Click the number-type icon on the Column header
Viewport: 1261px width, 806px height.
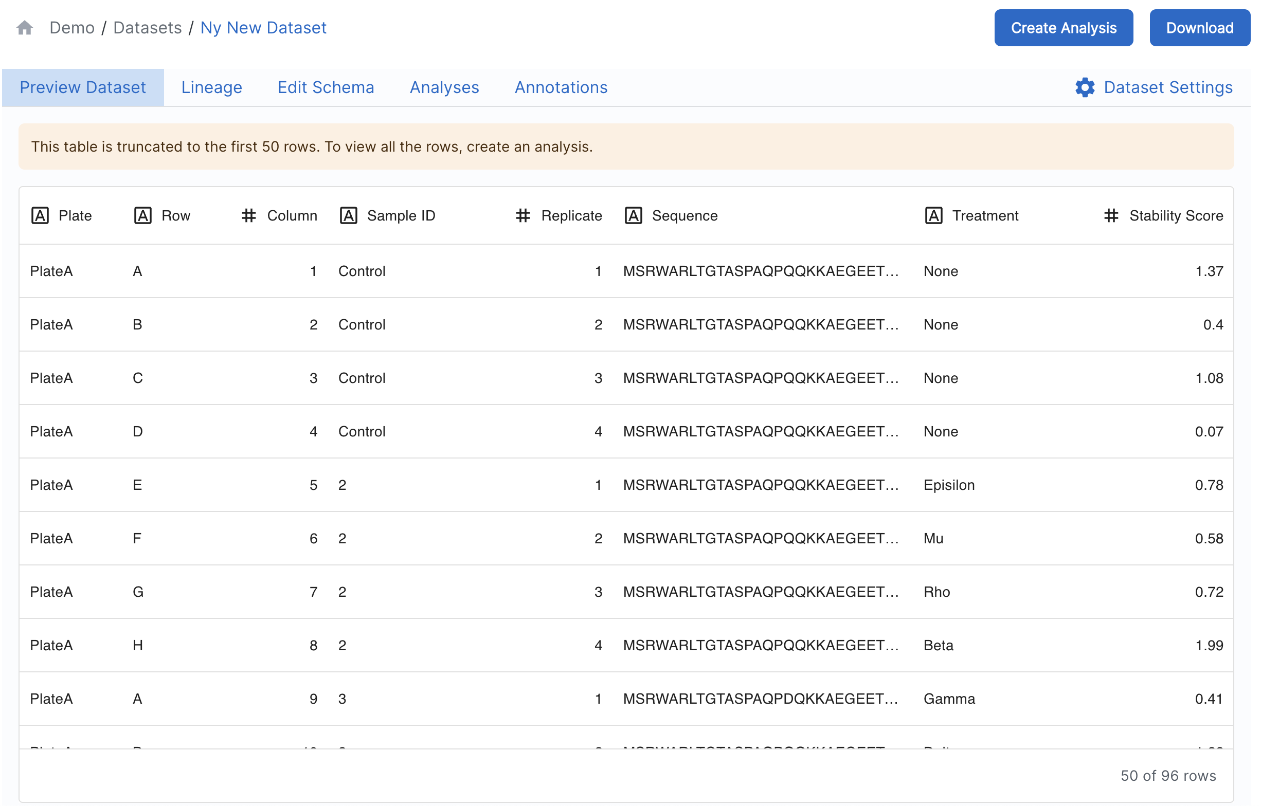click(248, 215)
